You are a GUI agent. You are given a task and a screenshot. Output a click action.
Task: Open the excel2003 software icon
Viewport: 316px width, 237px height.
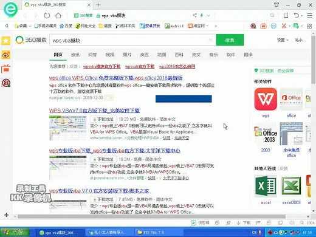click(291, 186)
